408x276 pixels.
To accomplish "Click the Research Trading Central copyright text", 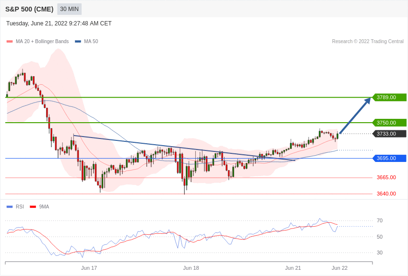I will click(x=368, y=42).
